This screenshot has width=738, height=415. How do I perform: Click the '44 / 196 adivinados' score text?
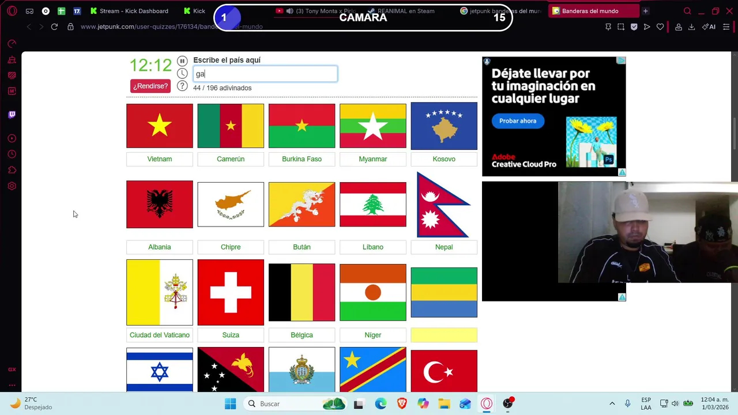point(222,88)
